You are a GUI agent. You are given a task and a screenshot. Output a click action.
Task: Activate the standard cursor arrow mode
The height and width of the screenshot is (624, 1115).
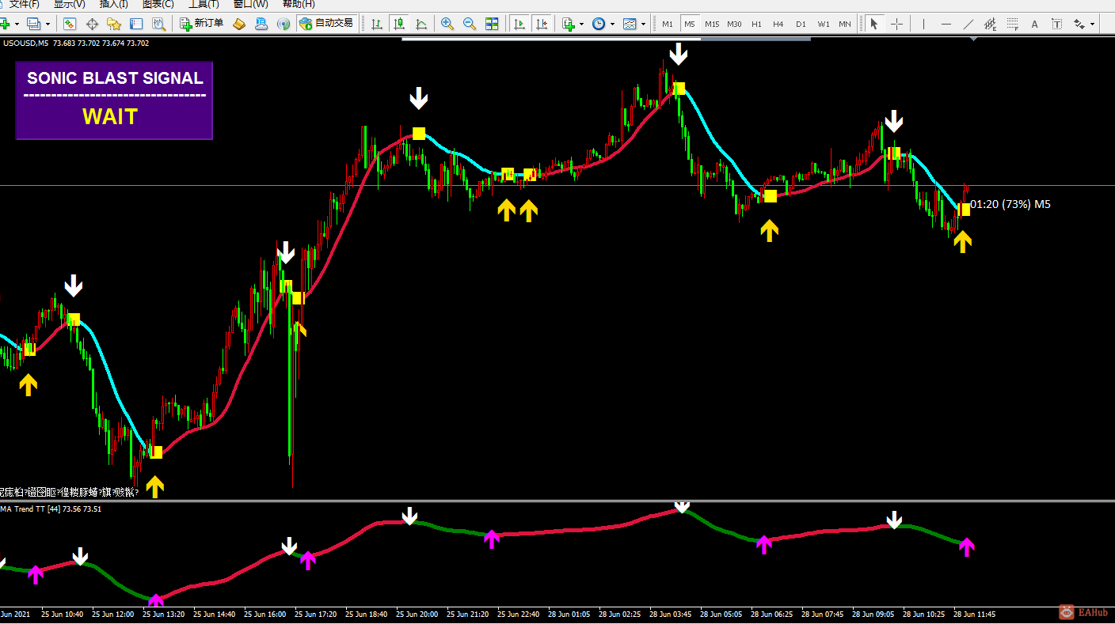point(874,24)
